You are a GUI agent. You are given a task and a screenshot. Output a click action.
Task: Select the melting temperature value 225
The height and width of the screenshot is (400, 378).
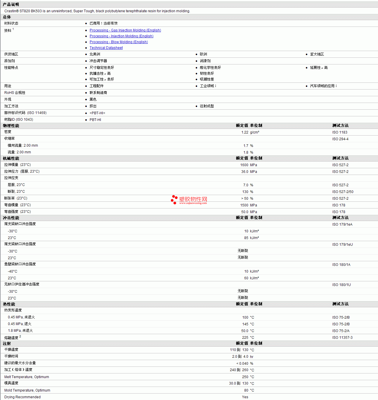pos(245,338)
